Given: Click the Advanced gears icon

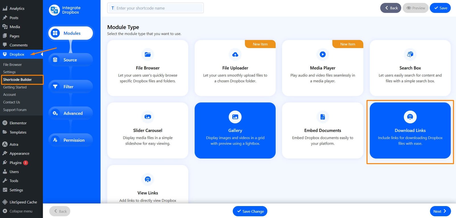Looking at the screenshot, I should point(55,113).
